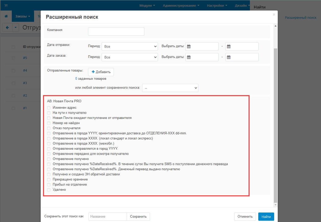This screenshot has width=321, height=222.
Task: Enable the 'Отказ получателя' status filter
Action: coord(49,128)
